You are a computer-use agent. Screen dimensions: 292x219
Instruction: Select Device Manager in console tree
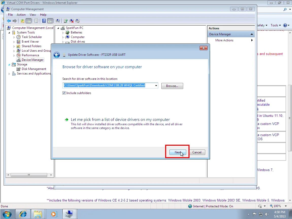click(x=32, y=60)
